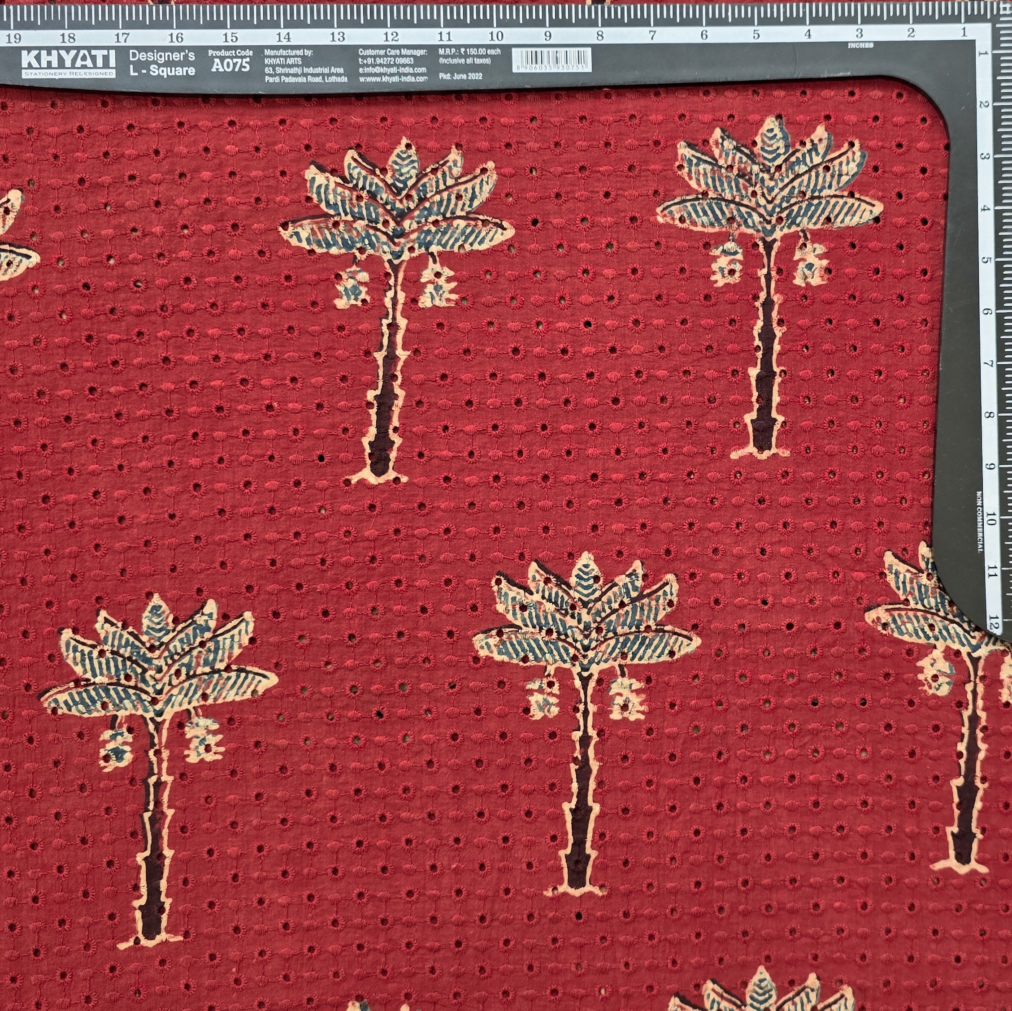
Task: Click the barcode printed on the ruler
Action: [552, 59]
